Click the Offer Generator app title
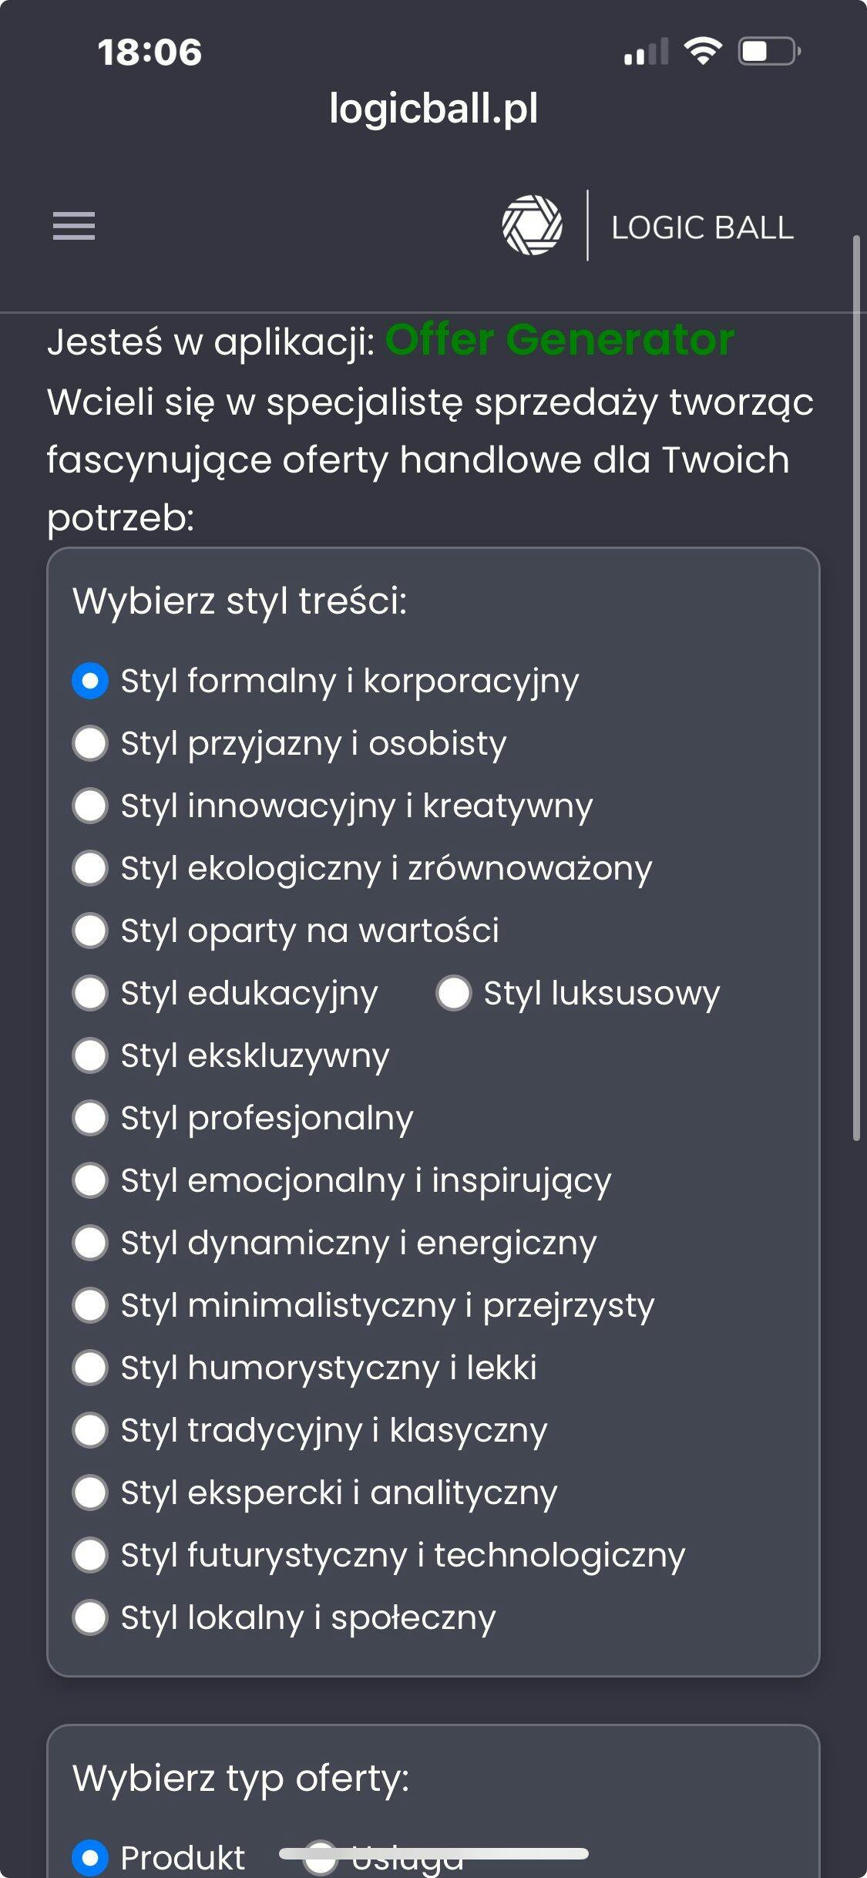This screenshot has height=1878, width=867. tap(560, 340)
